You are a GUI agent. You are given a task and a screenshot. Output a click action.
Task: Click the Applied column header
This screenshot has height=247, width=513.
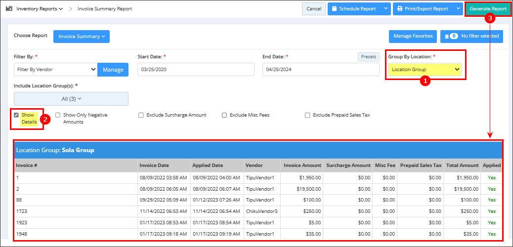coord(492,165)
